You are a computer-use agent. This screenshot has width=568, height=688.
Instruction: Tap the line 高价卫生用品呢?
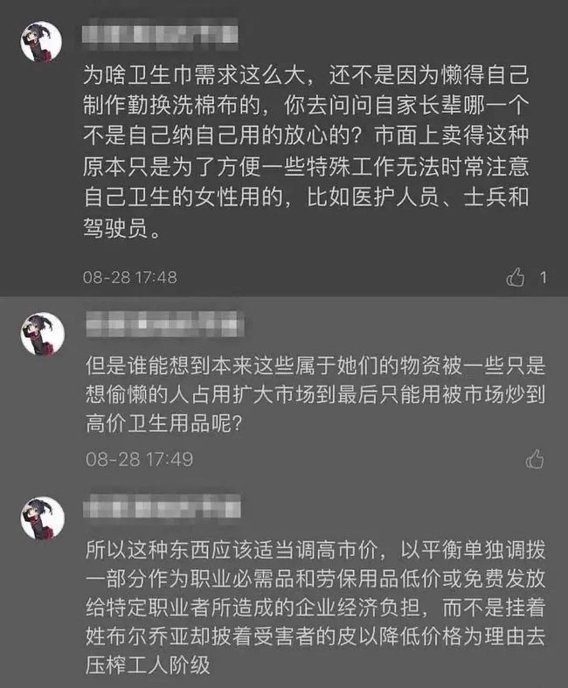pos(164,424)
